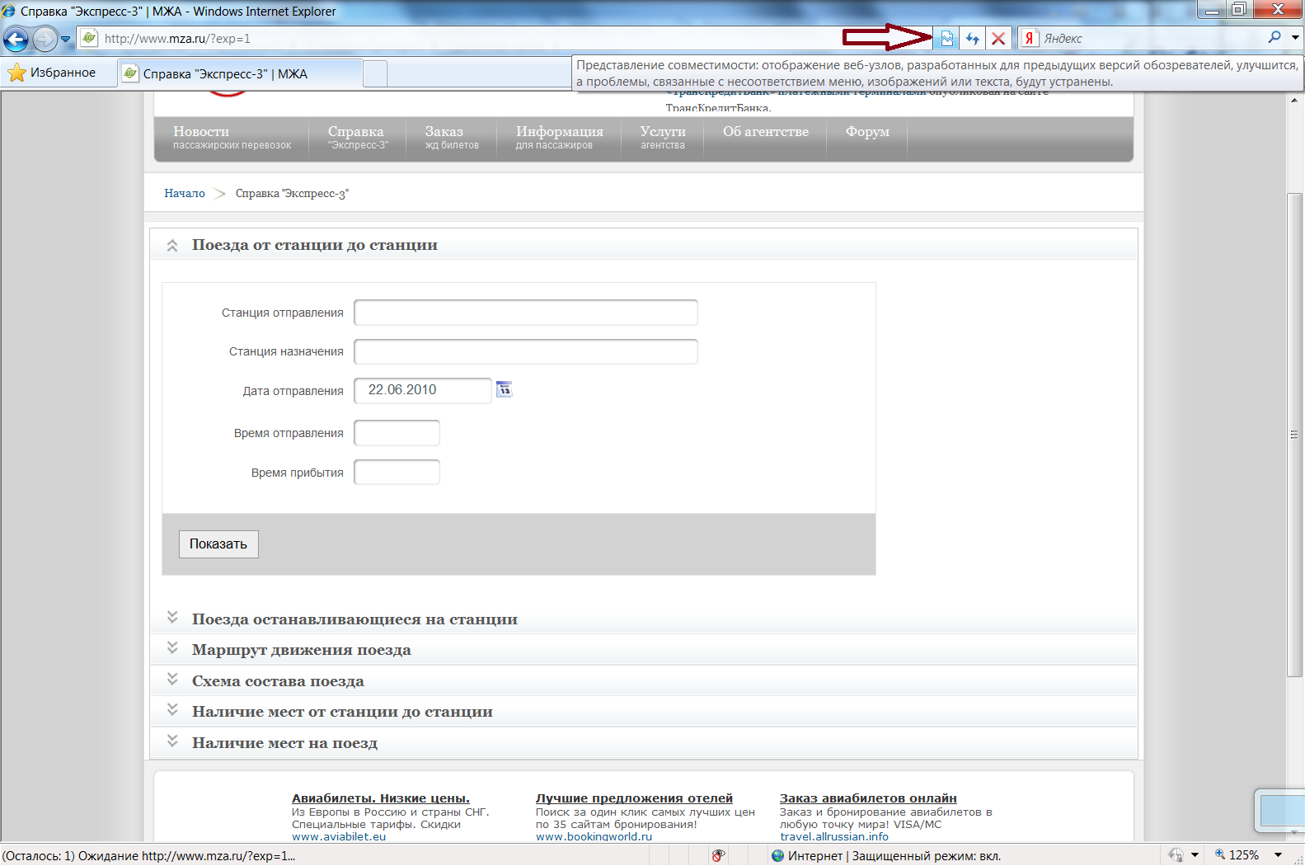
Task: Click the 'Станция отправления' input field
Action: tap(525, 313)
